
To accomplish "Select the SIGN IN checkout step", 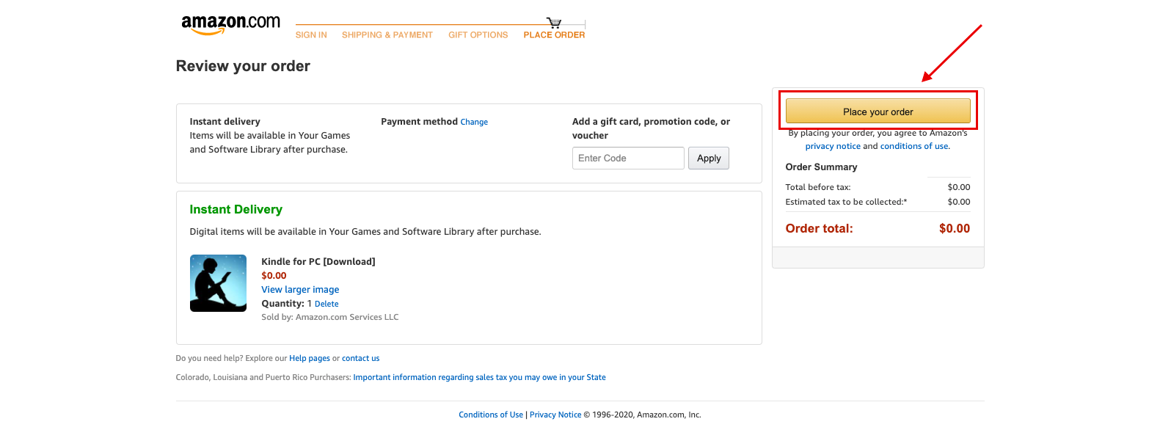I will [x=311, y=35].
